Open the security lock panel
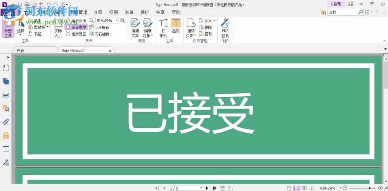This screenshot has height=191, width=388. [6, 135]
